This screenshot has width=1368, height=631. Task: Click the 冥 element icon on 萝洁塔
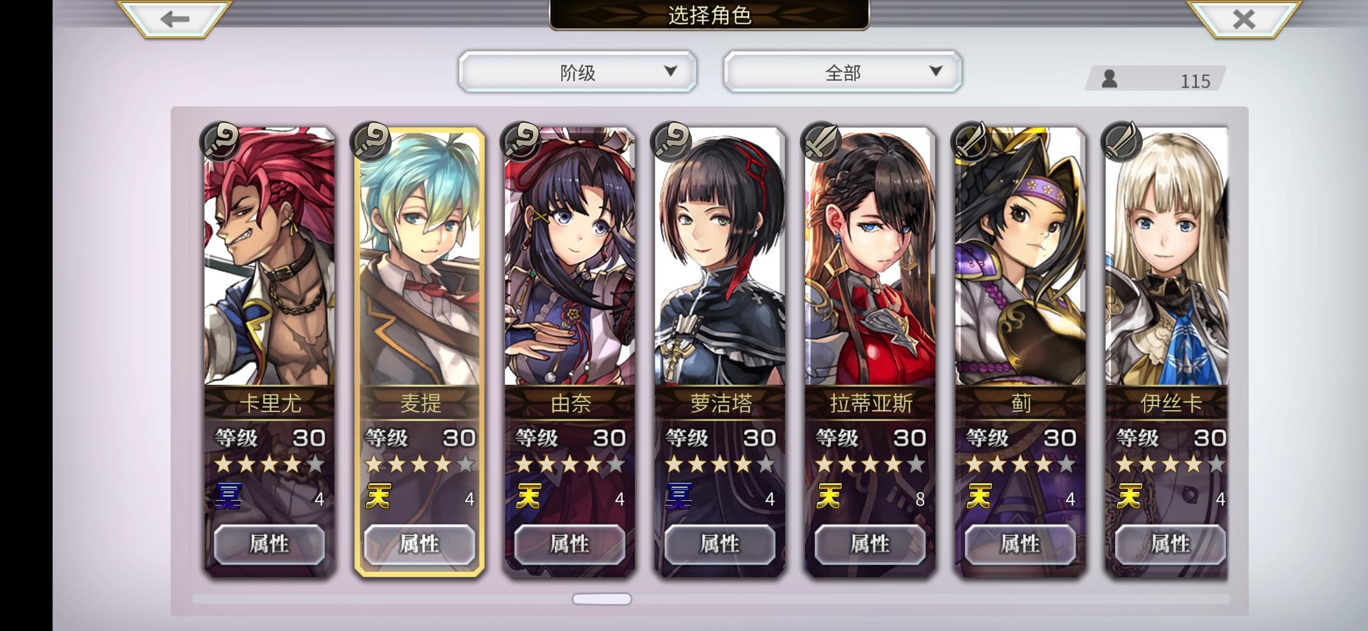pos(679,496)
